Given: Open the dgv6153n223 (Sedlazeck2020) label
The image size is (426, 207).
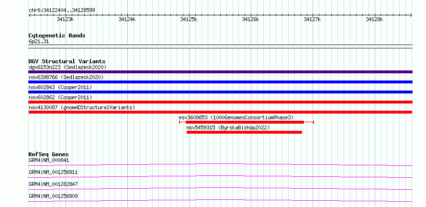Looking at the screenshot, I should click(67, 67).
